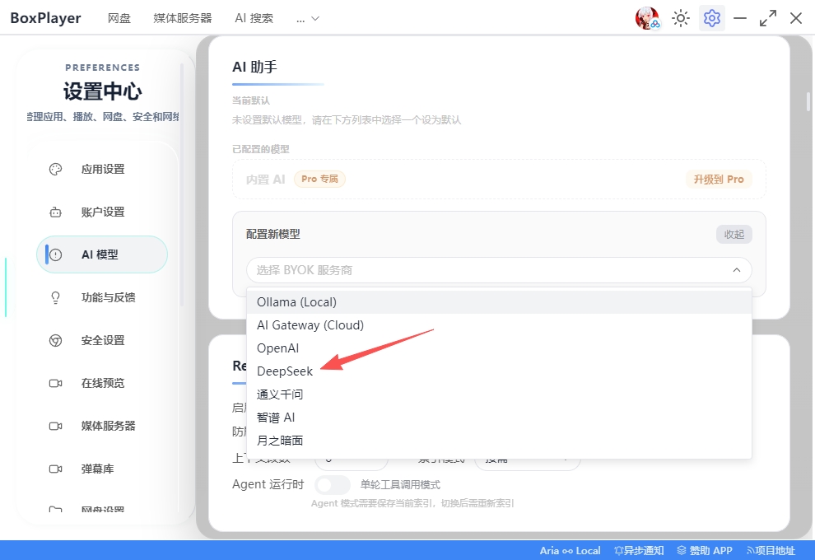Choose OpenAI provider option

(499, 348)
